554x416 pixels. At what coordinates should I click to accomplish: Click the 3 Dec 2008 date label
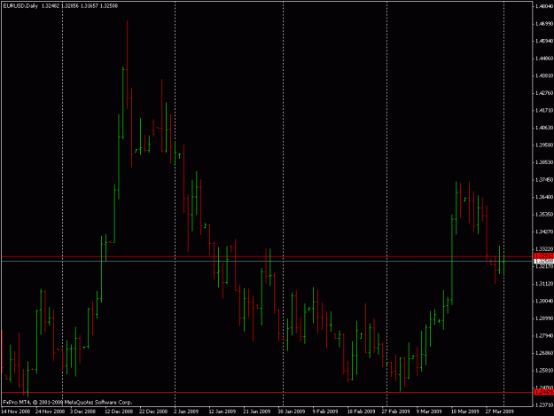[82, 412]
